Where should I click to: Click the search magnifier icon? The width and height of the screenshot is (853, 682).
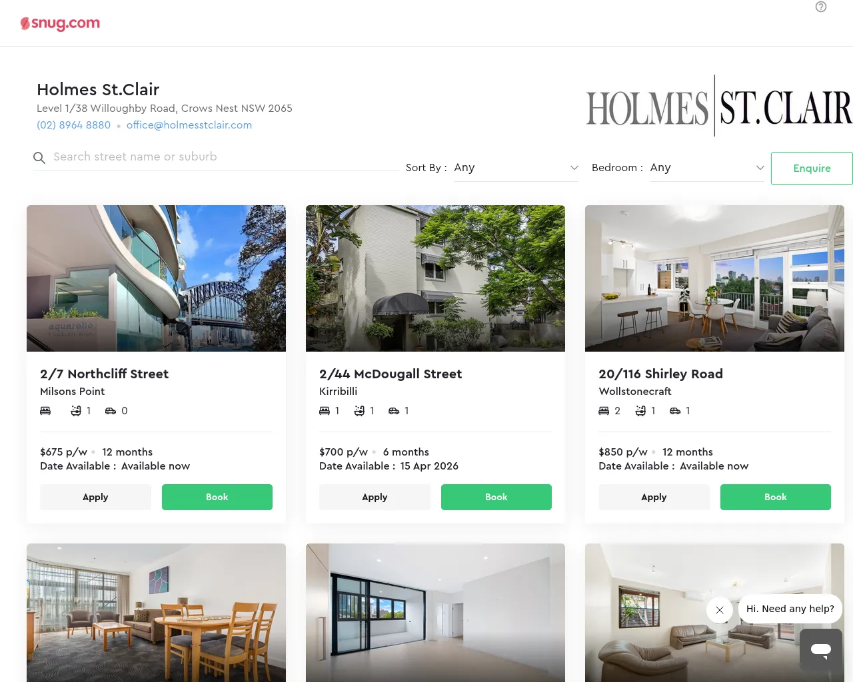(x=39, y=158)
